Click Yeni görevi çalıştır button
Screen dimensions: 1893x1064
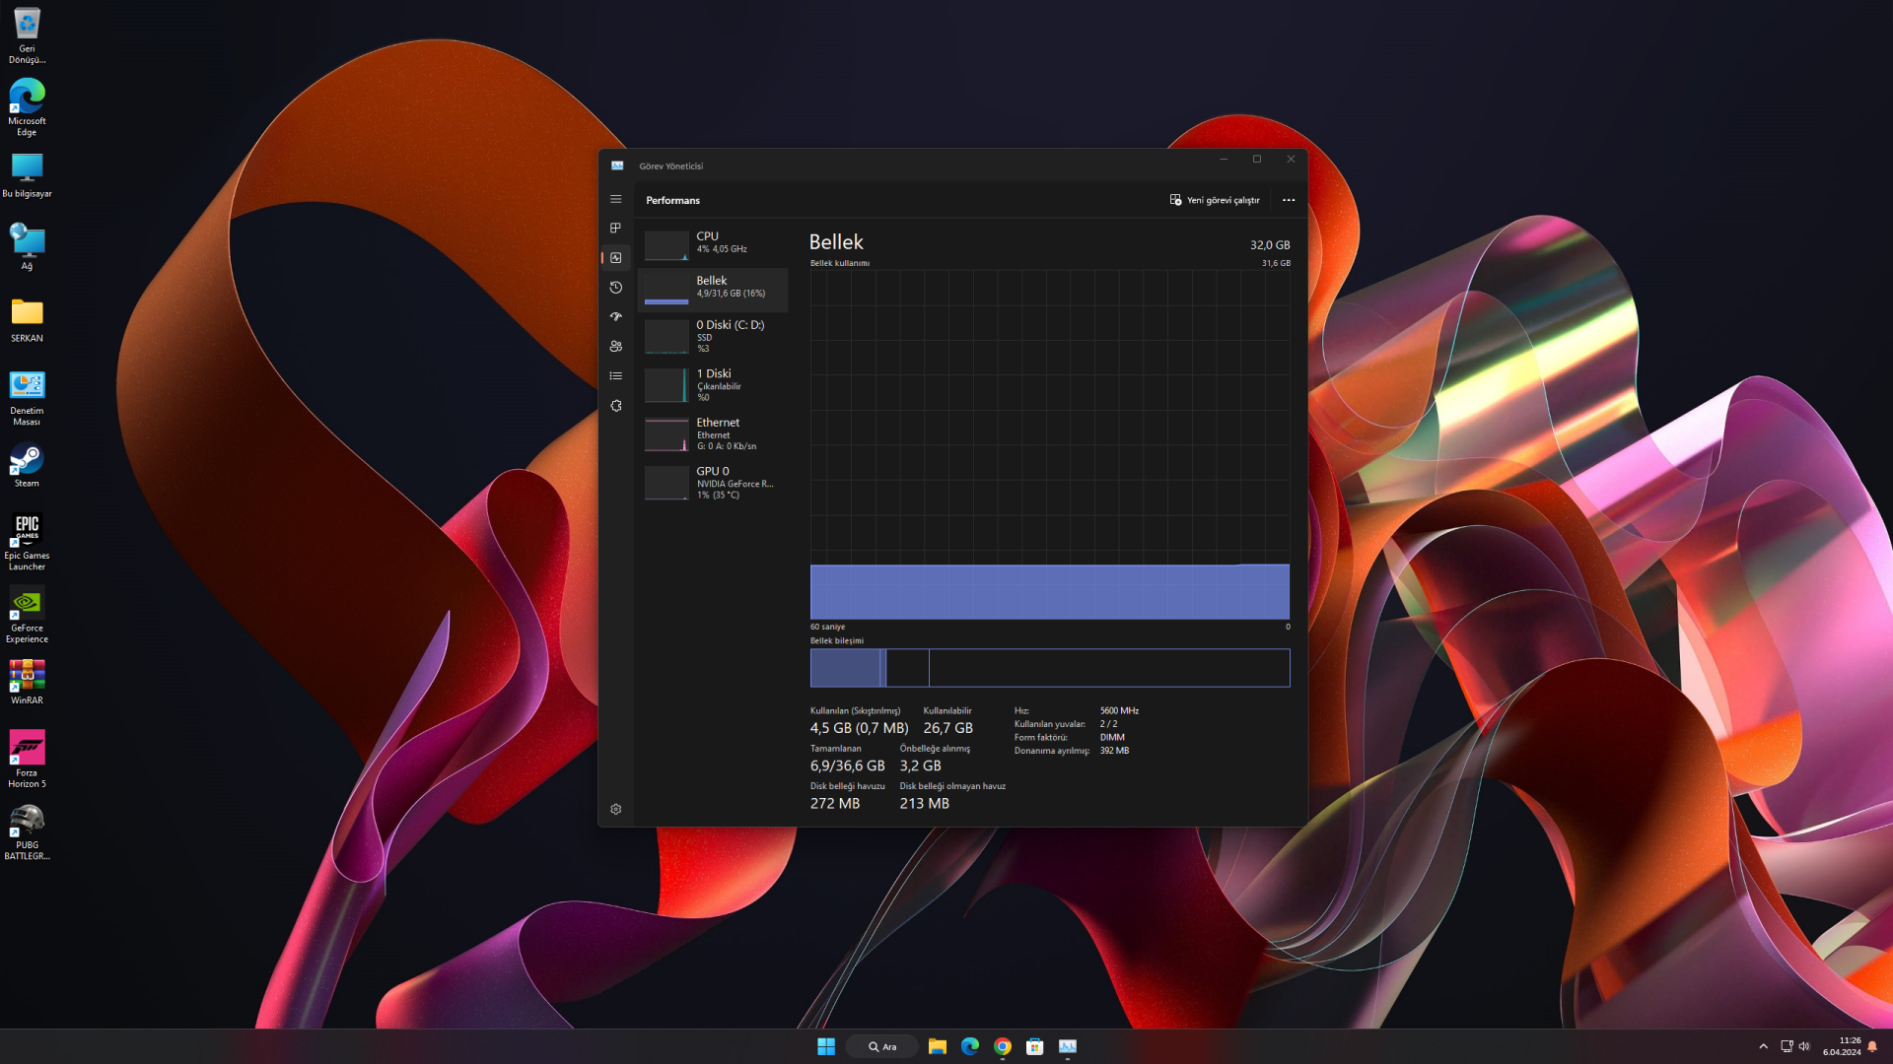pos(1215,200)
